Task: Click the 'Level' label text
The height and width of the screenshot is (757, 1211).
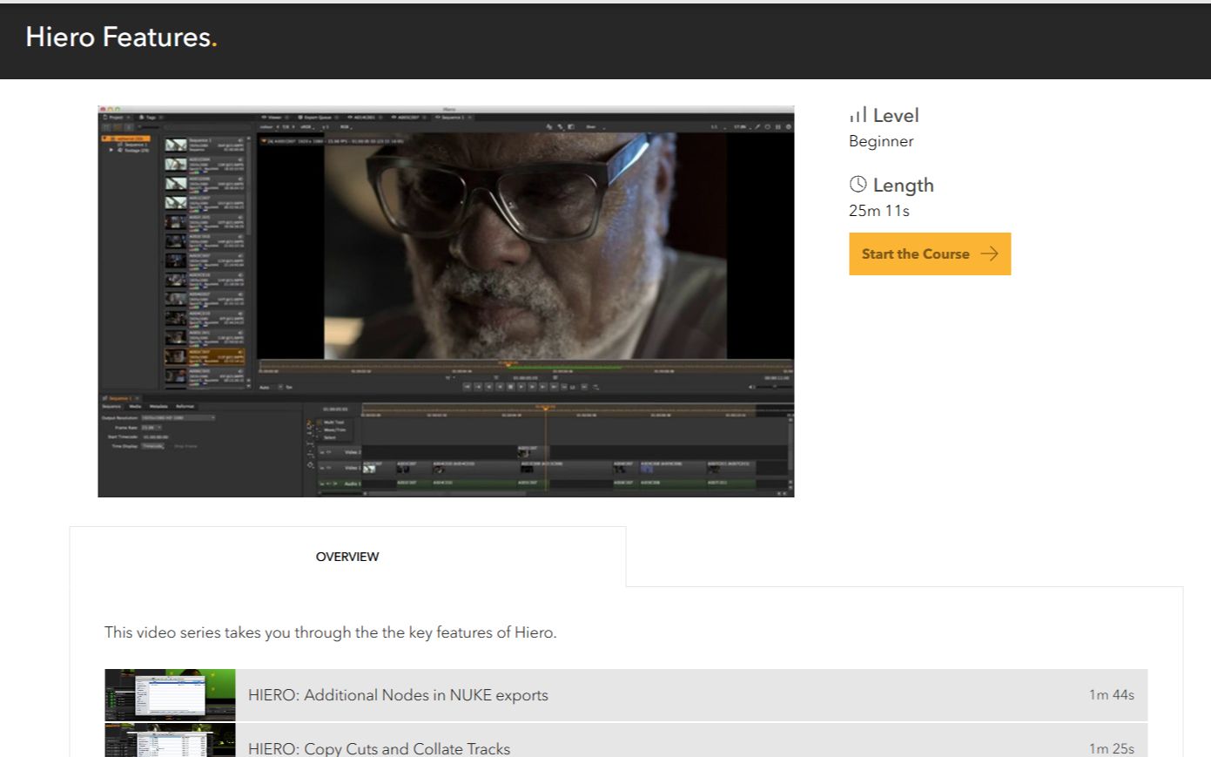Action: [x=896, y=115]
